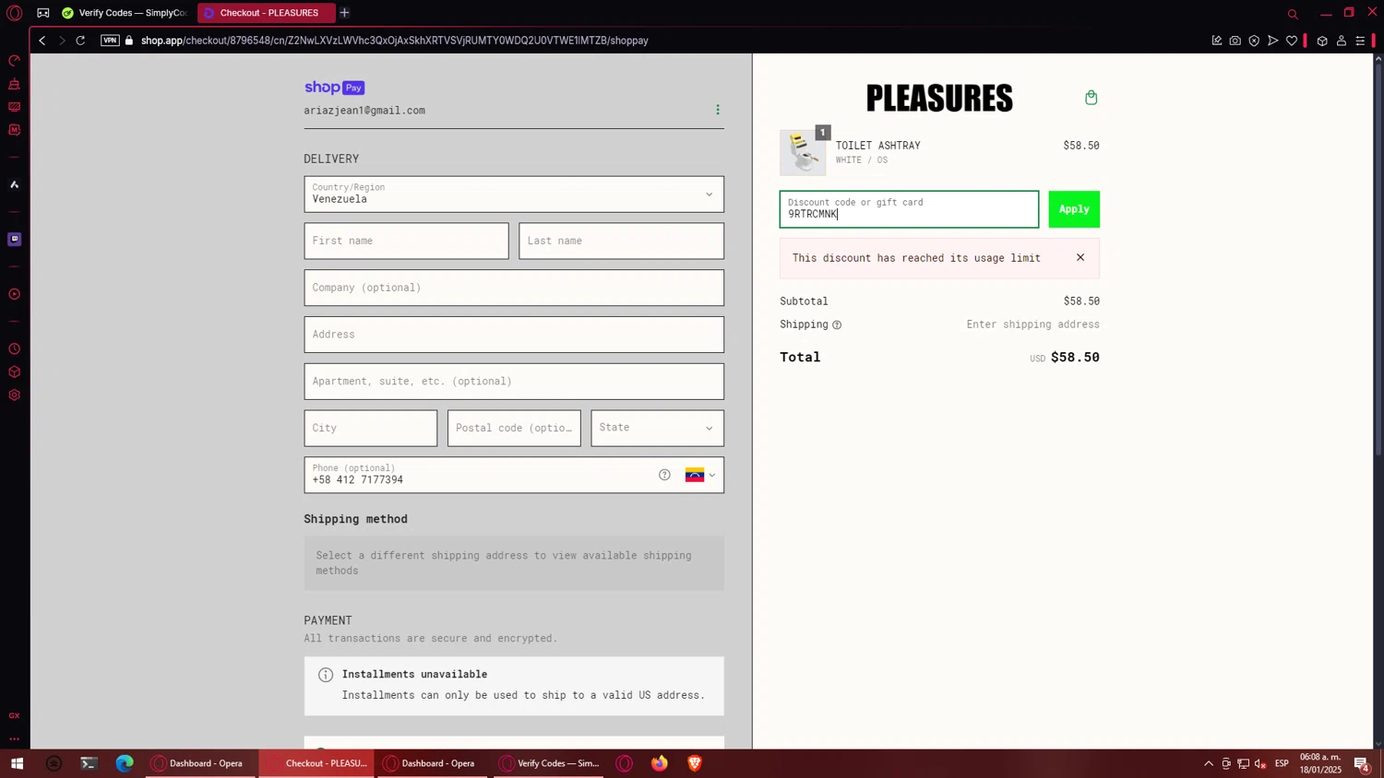Open the Twitch sidebar panel
This screenshot has height=778, width=1384.
tap(14, 239)
